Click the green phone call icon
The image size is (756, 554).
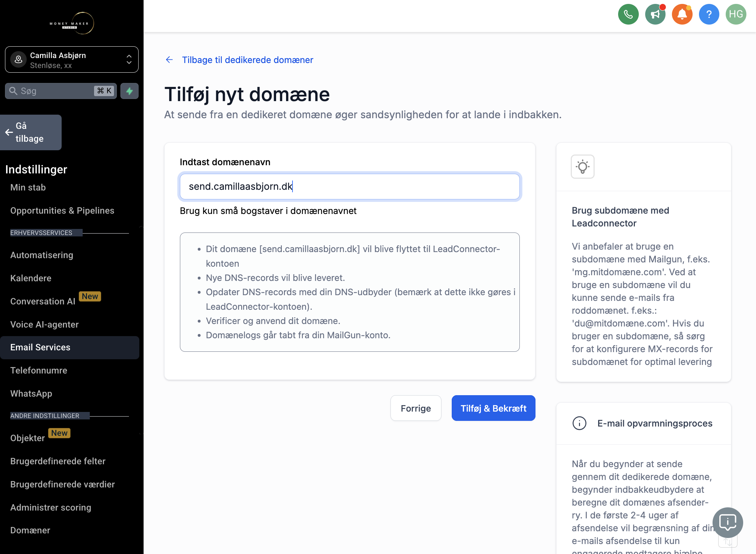point(628,14)
